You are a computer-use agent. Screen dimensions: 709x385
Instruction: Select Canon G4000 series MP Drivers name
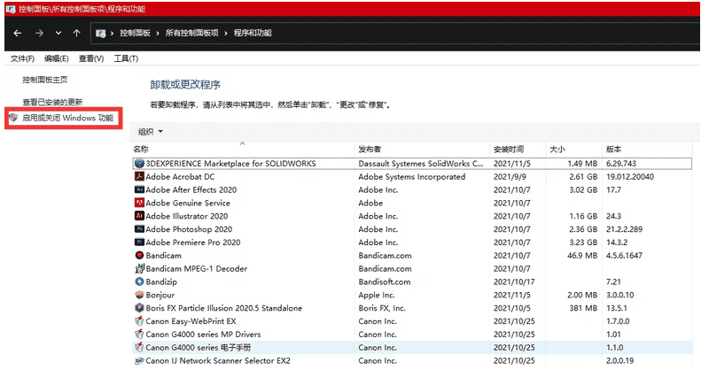203,334
